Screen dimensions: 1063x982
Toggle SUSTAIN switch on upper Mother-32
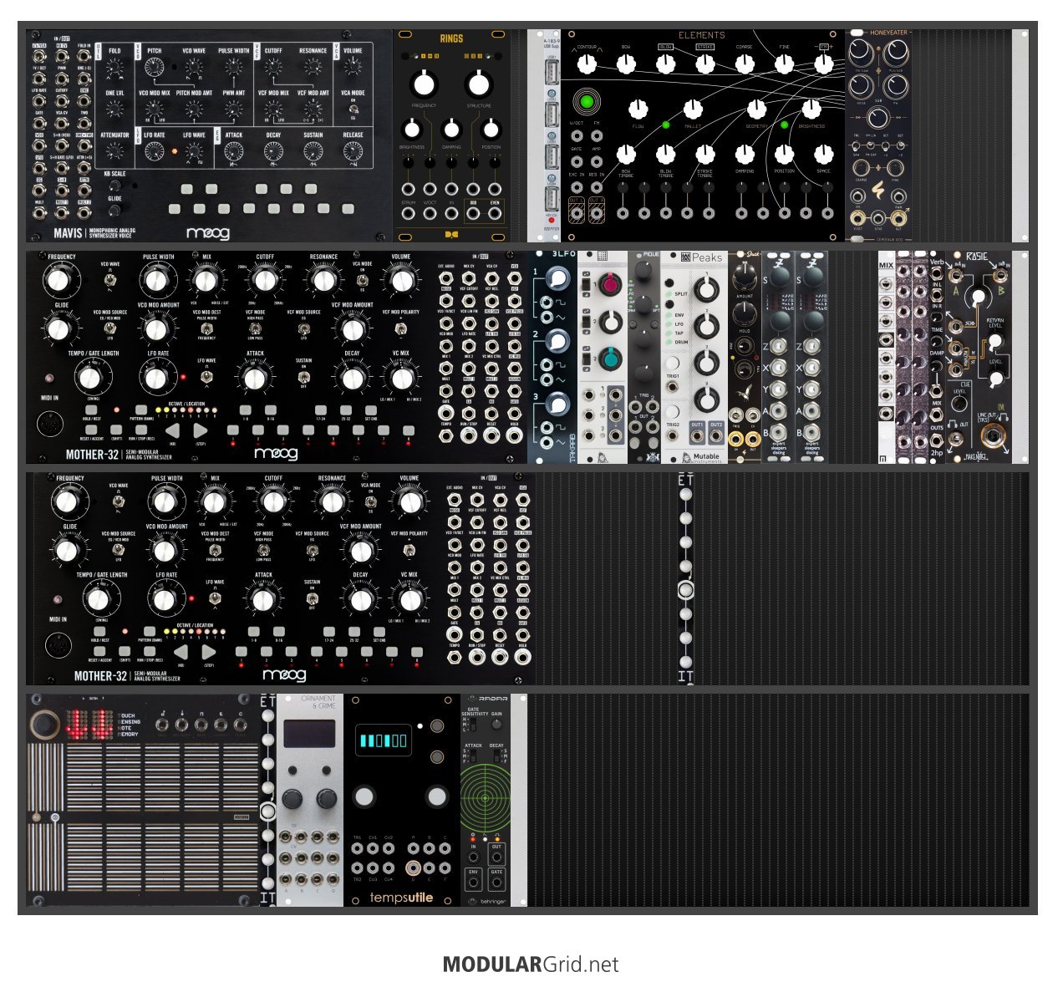[x=303, y=377]
